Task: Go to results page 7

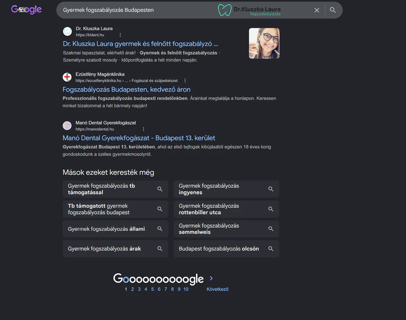Action: coord(166,289)
